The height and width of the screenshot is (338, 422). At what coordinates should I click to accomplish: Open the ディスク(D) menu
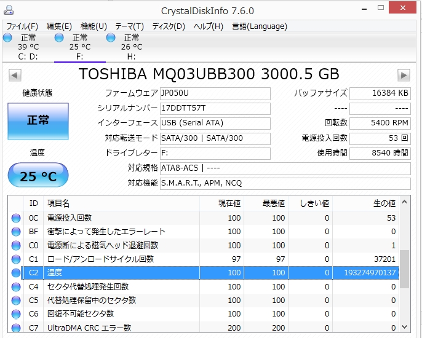(169, 26)
